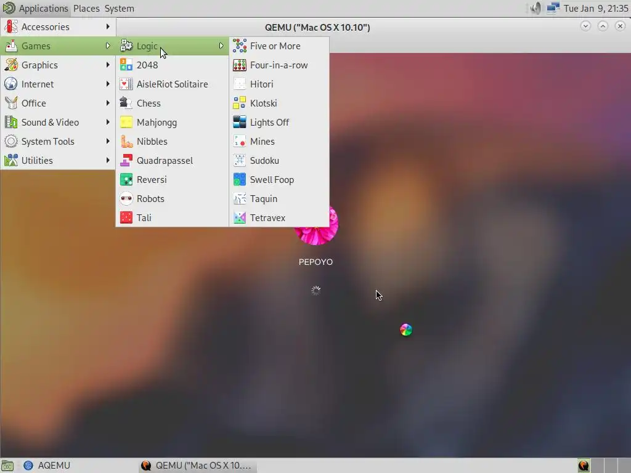The height and width of the screenshot is (473, 631).
Task: Click the red Tali dice icon
Action: pyautogui.click(x=126, y=217)
